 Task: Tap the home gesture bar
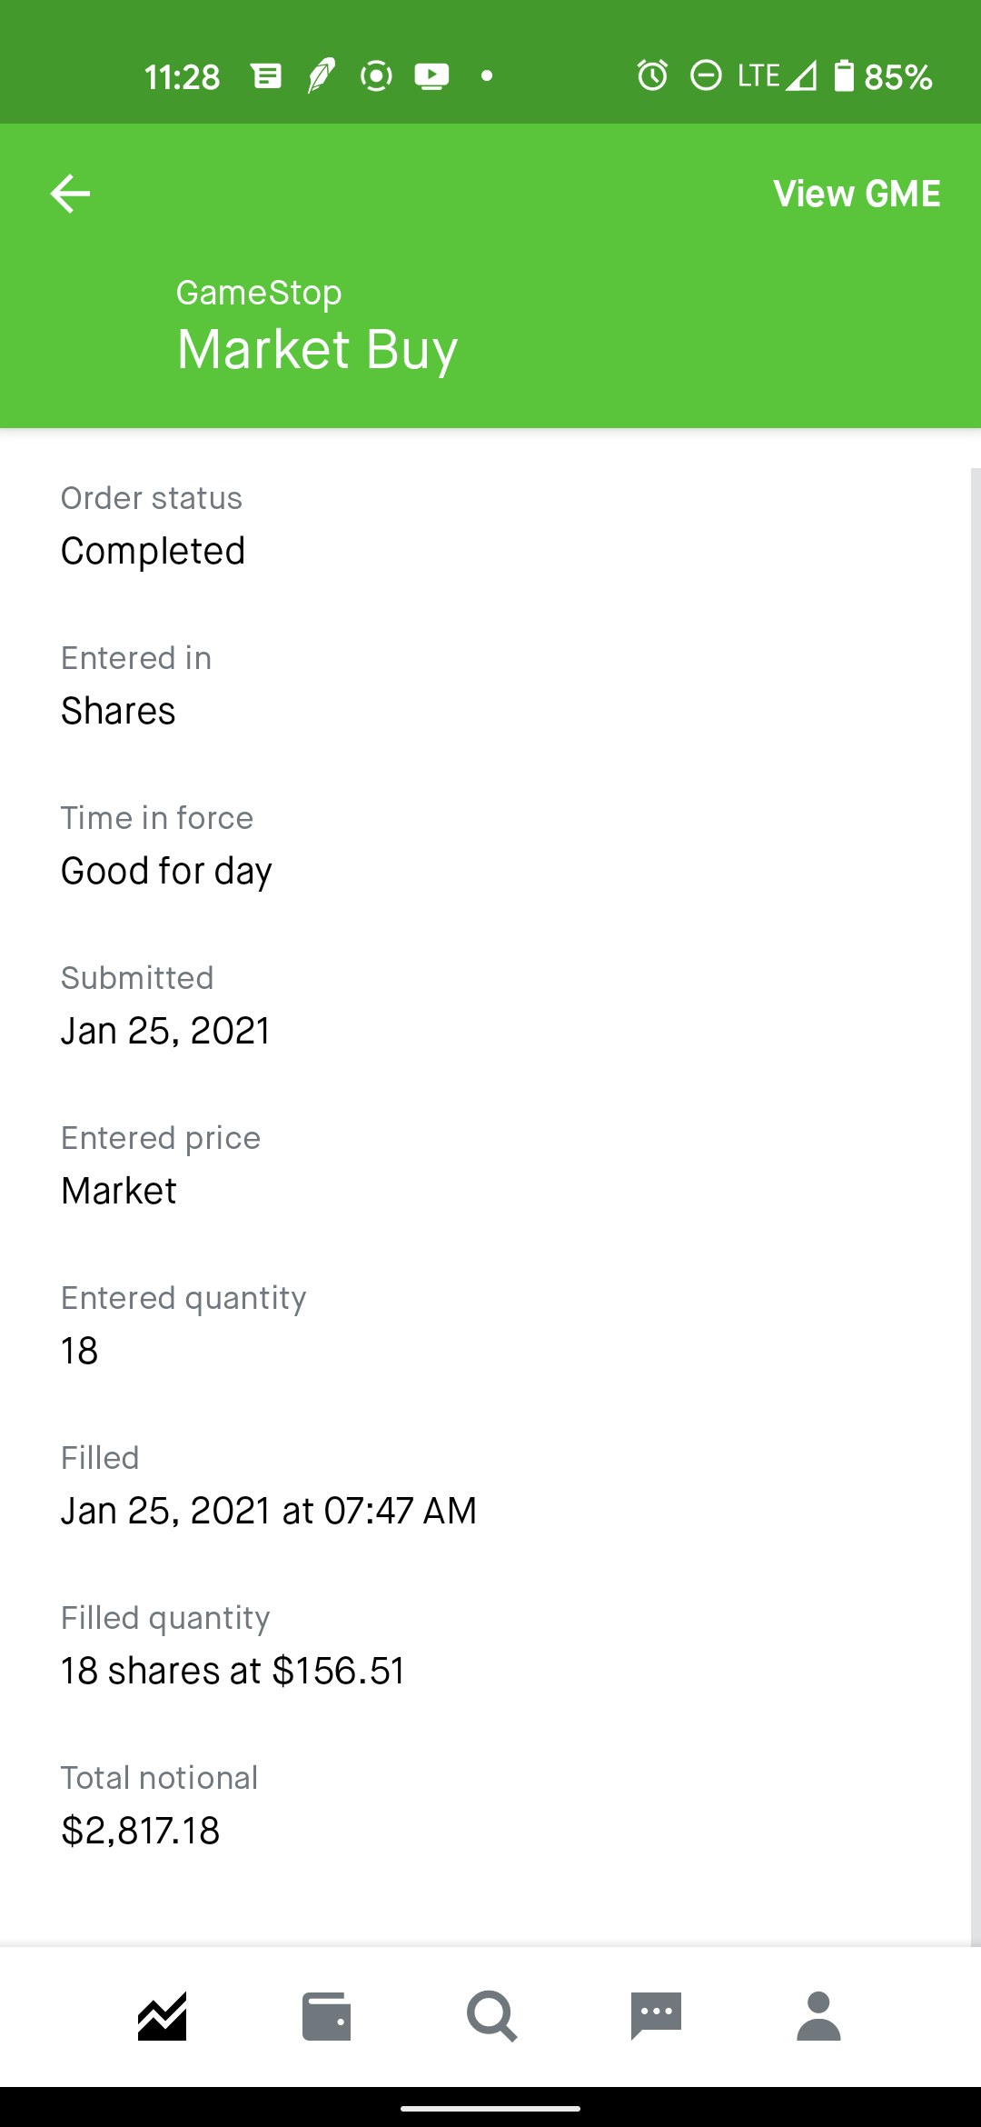pyautogui.click(x=490, y=2108)
